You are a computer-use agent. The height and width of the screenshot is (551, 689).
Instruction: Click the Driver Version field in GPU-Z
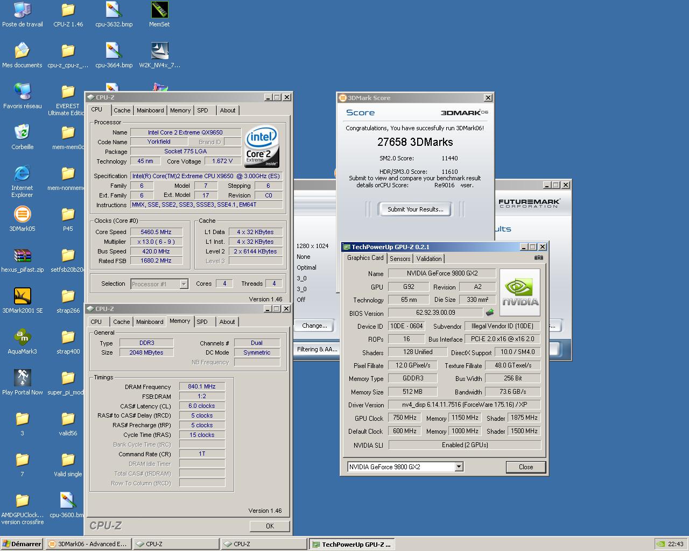[465, 405]
